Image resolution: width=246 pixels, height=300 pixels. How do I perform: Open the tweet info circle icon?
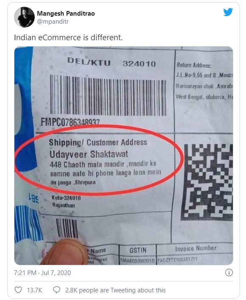[x=229, y=272]
